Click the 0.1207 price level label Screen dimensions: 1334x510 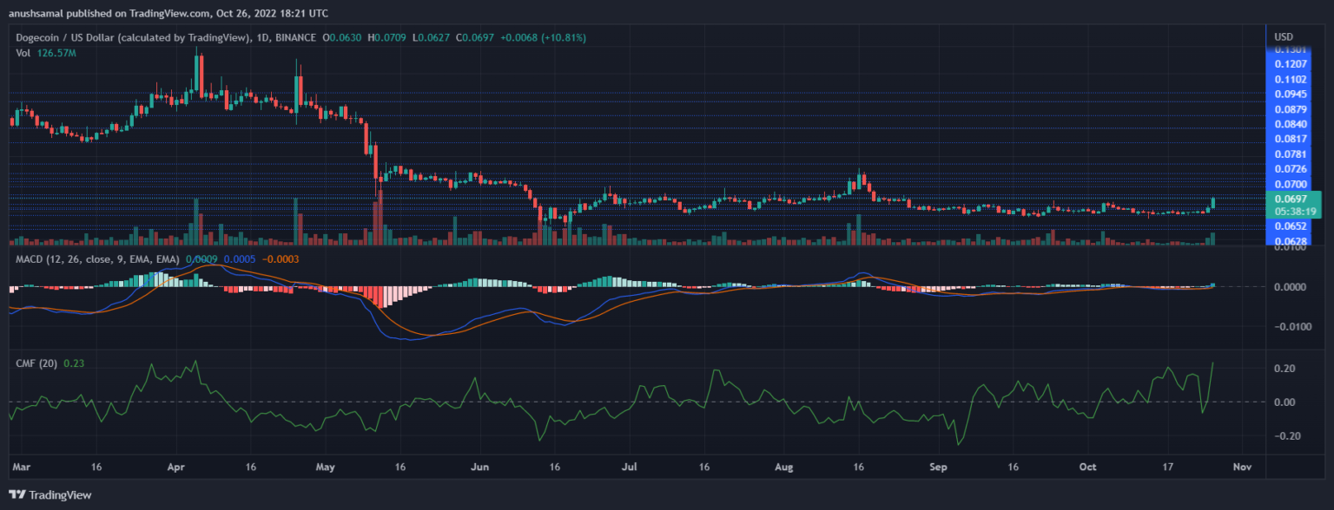point(1290,65)
